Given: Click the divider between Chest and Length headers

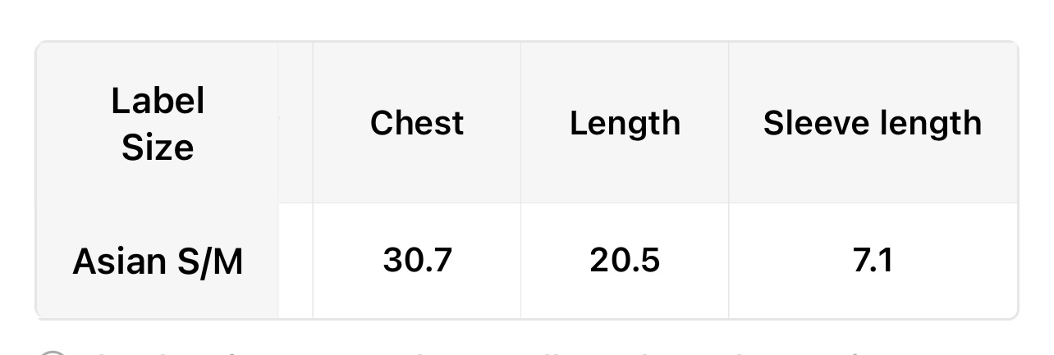Looking at the screenshot, I should 520,123.
